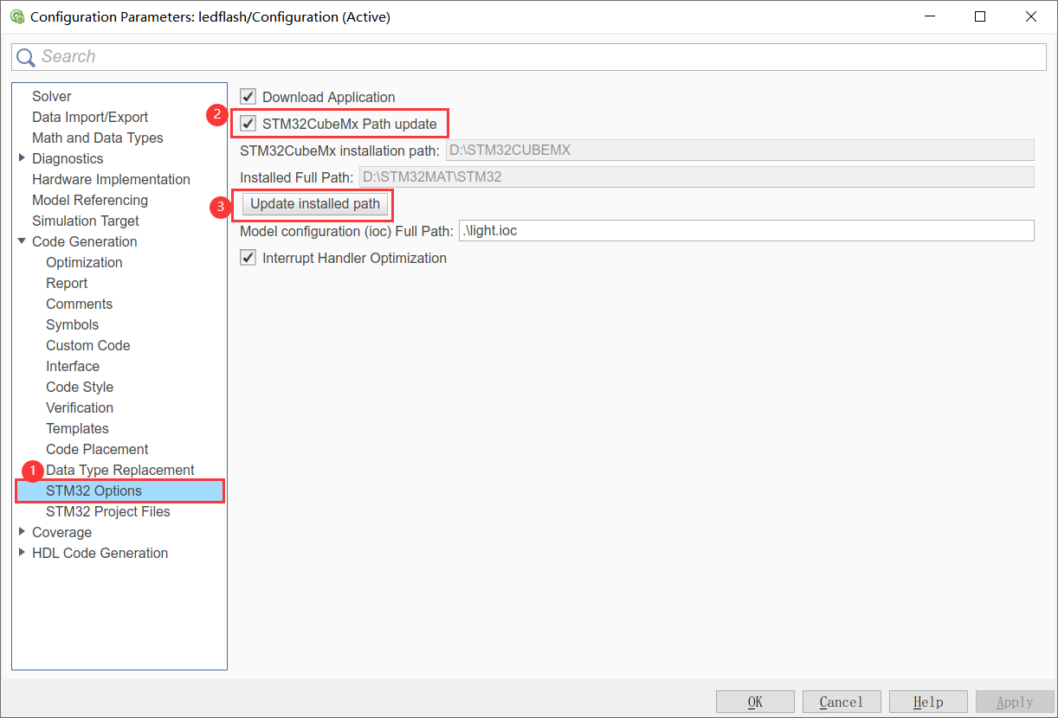The image size is (1058, 718).
Task: Click the search magnifier icon
Action: [x=26, y=57]
